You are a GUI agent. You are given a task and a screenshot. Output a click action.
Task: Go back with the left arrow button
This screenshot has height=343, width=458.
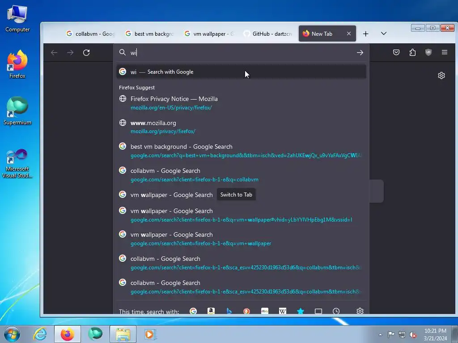pos(54,53)
